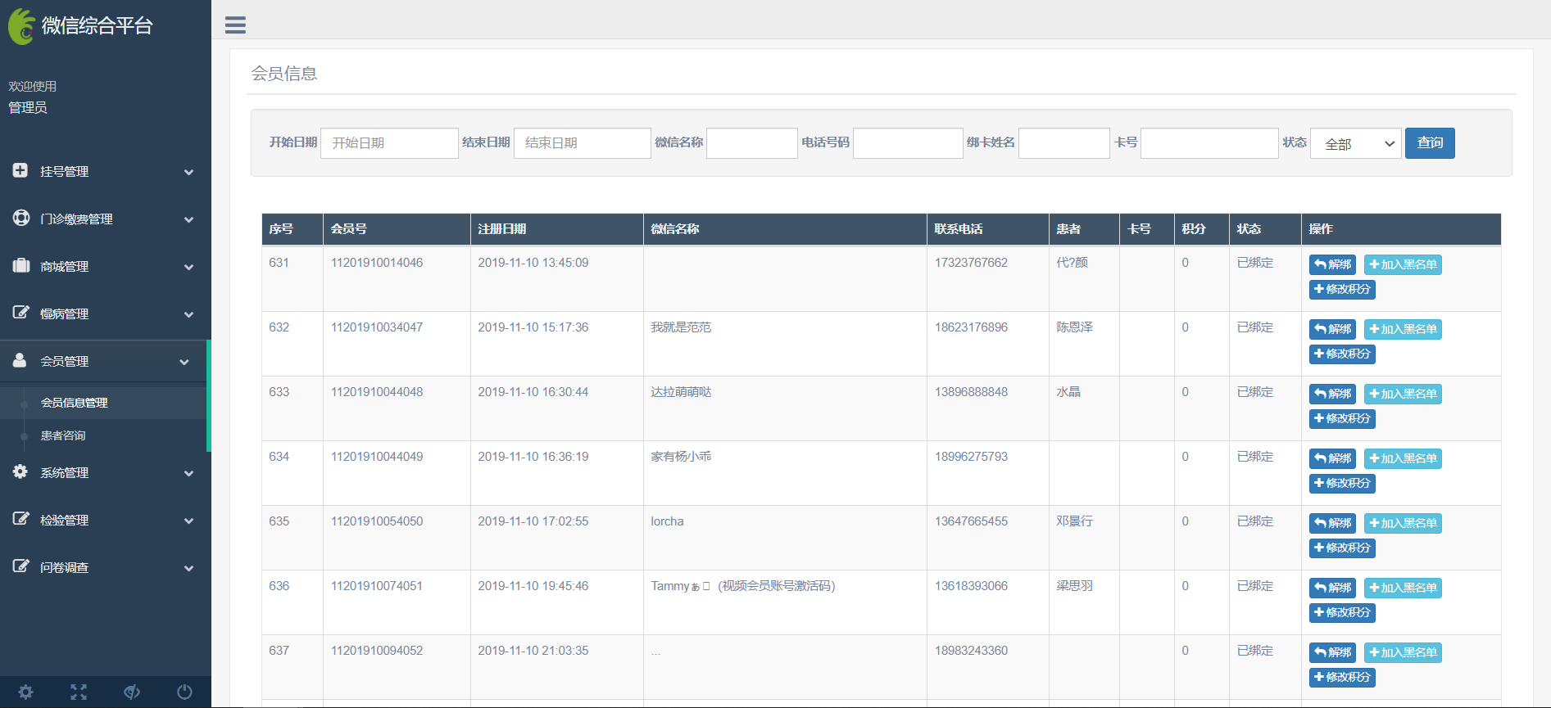Screen dimensions: 1551x708
Task: Click the eye-slash lock icon at sidebar bottom
Action: [x=132, y=692]
